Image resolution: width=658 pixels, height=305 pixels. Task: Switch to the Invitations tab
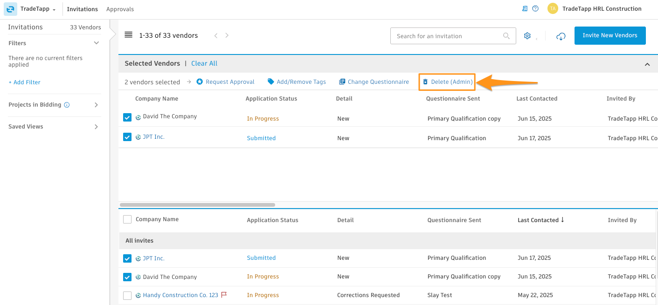[x=83, y=9]
